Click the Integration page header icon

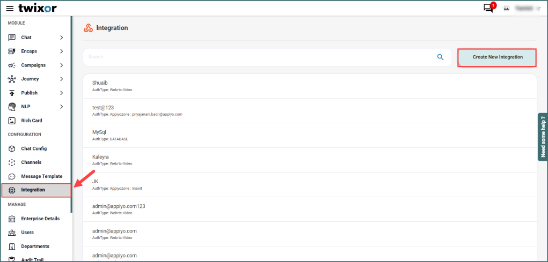[88, 28]
